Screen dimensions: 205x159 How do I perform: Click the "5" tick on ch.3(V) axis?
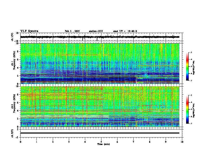(x=18, y=129)
